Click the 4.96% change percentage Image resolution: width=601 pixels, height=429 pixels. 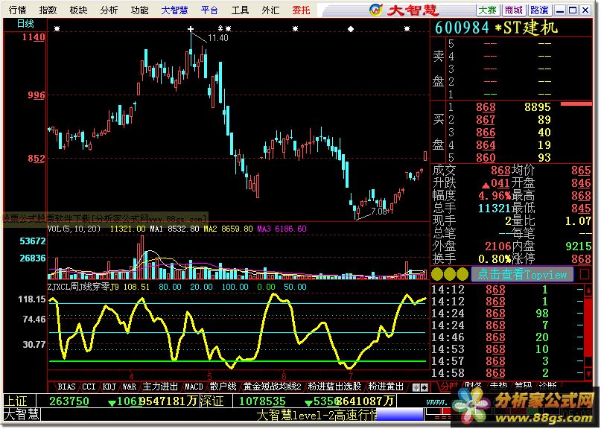click(495, 196)
